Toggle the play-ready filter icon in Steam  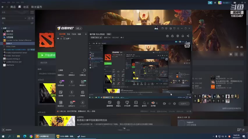(x=33, y=18)
